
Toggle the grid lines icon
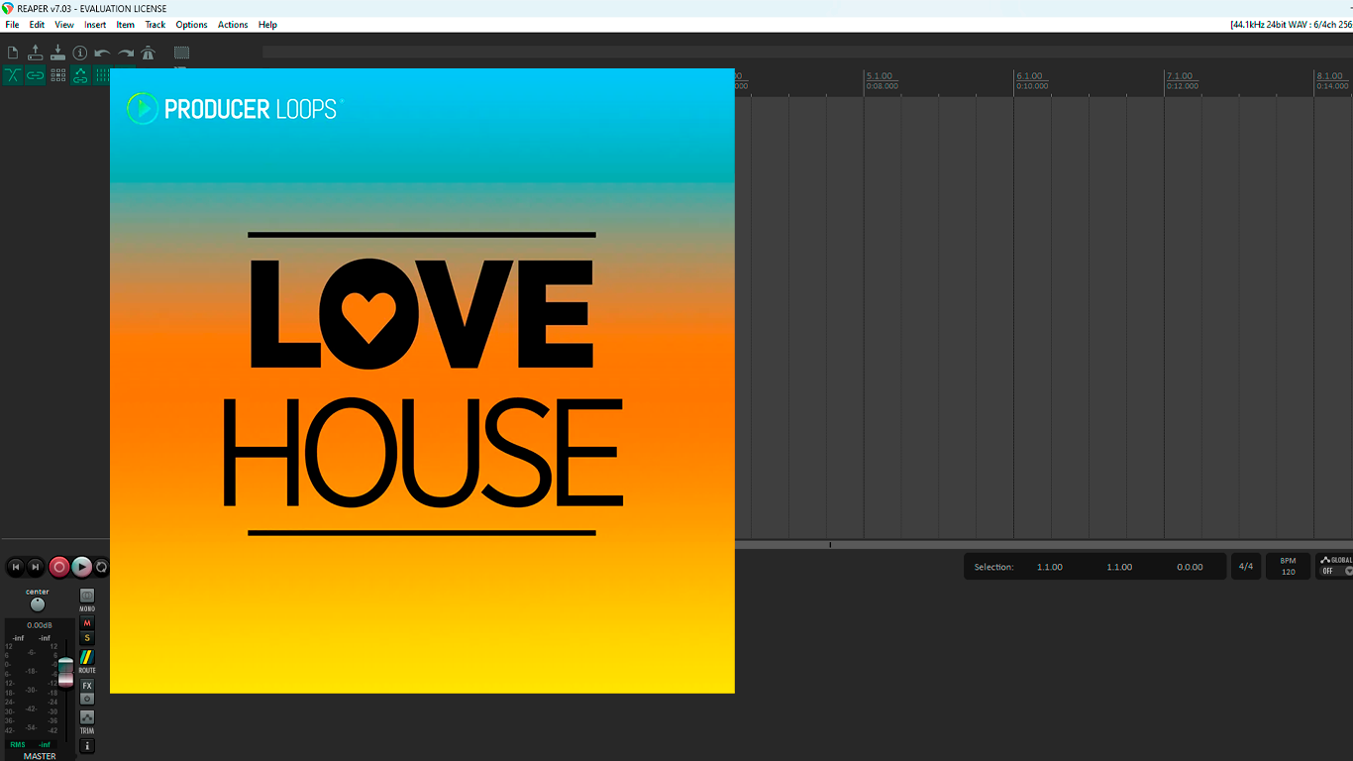[x=101, y=75]
